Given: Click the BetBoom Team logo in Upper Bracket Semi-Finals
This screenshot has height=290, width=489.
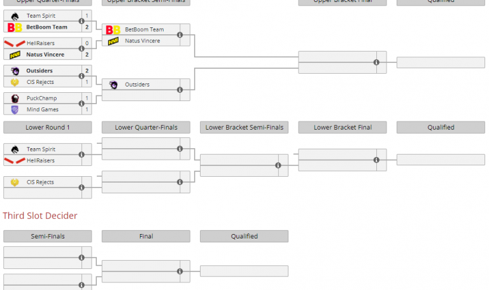Looking at the screenshot, I should point(112,30).
